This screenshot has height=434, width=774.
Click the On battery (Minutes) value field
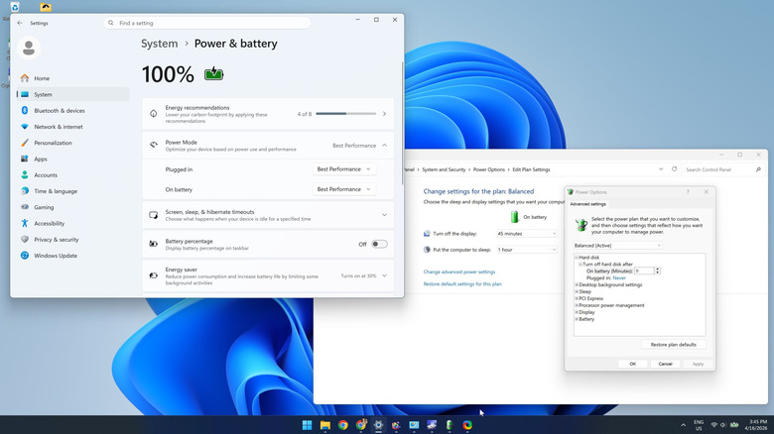tap(644, 271)
